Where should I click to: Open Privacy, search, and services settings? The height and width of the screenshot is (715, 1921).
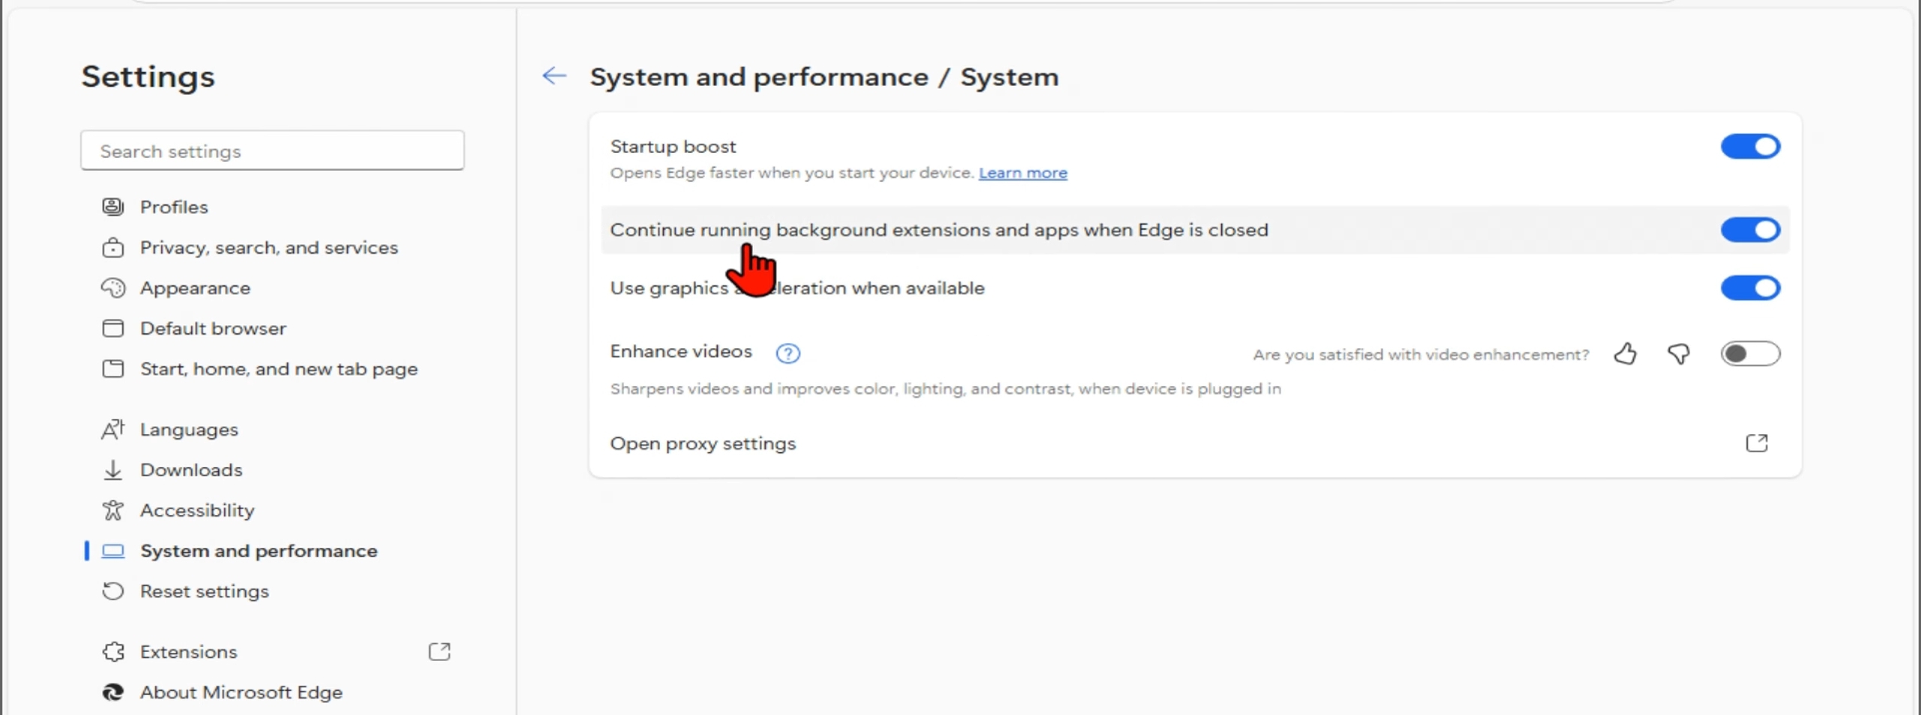268,247
